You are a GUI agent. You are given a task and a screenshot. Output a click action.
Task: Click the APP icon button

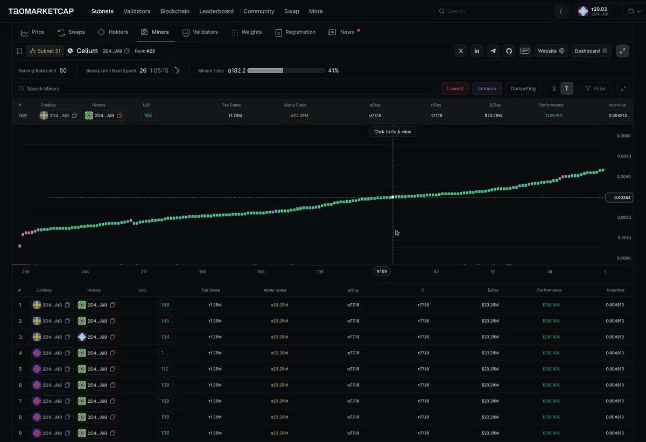pyautogui.click(x=525, y=51)
